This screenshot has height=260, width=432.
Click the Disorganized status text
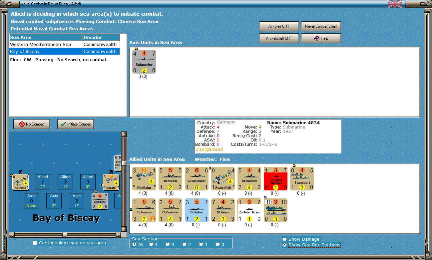(209, 149)
